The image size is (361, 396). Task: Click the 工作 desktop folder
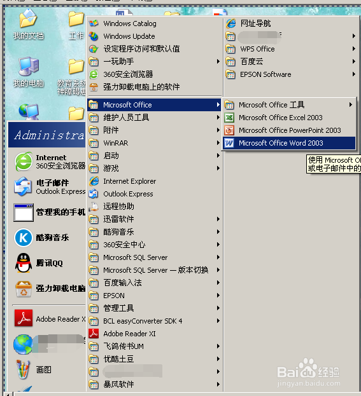[76, 25]
